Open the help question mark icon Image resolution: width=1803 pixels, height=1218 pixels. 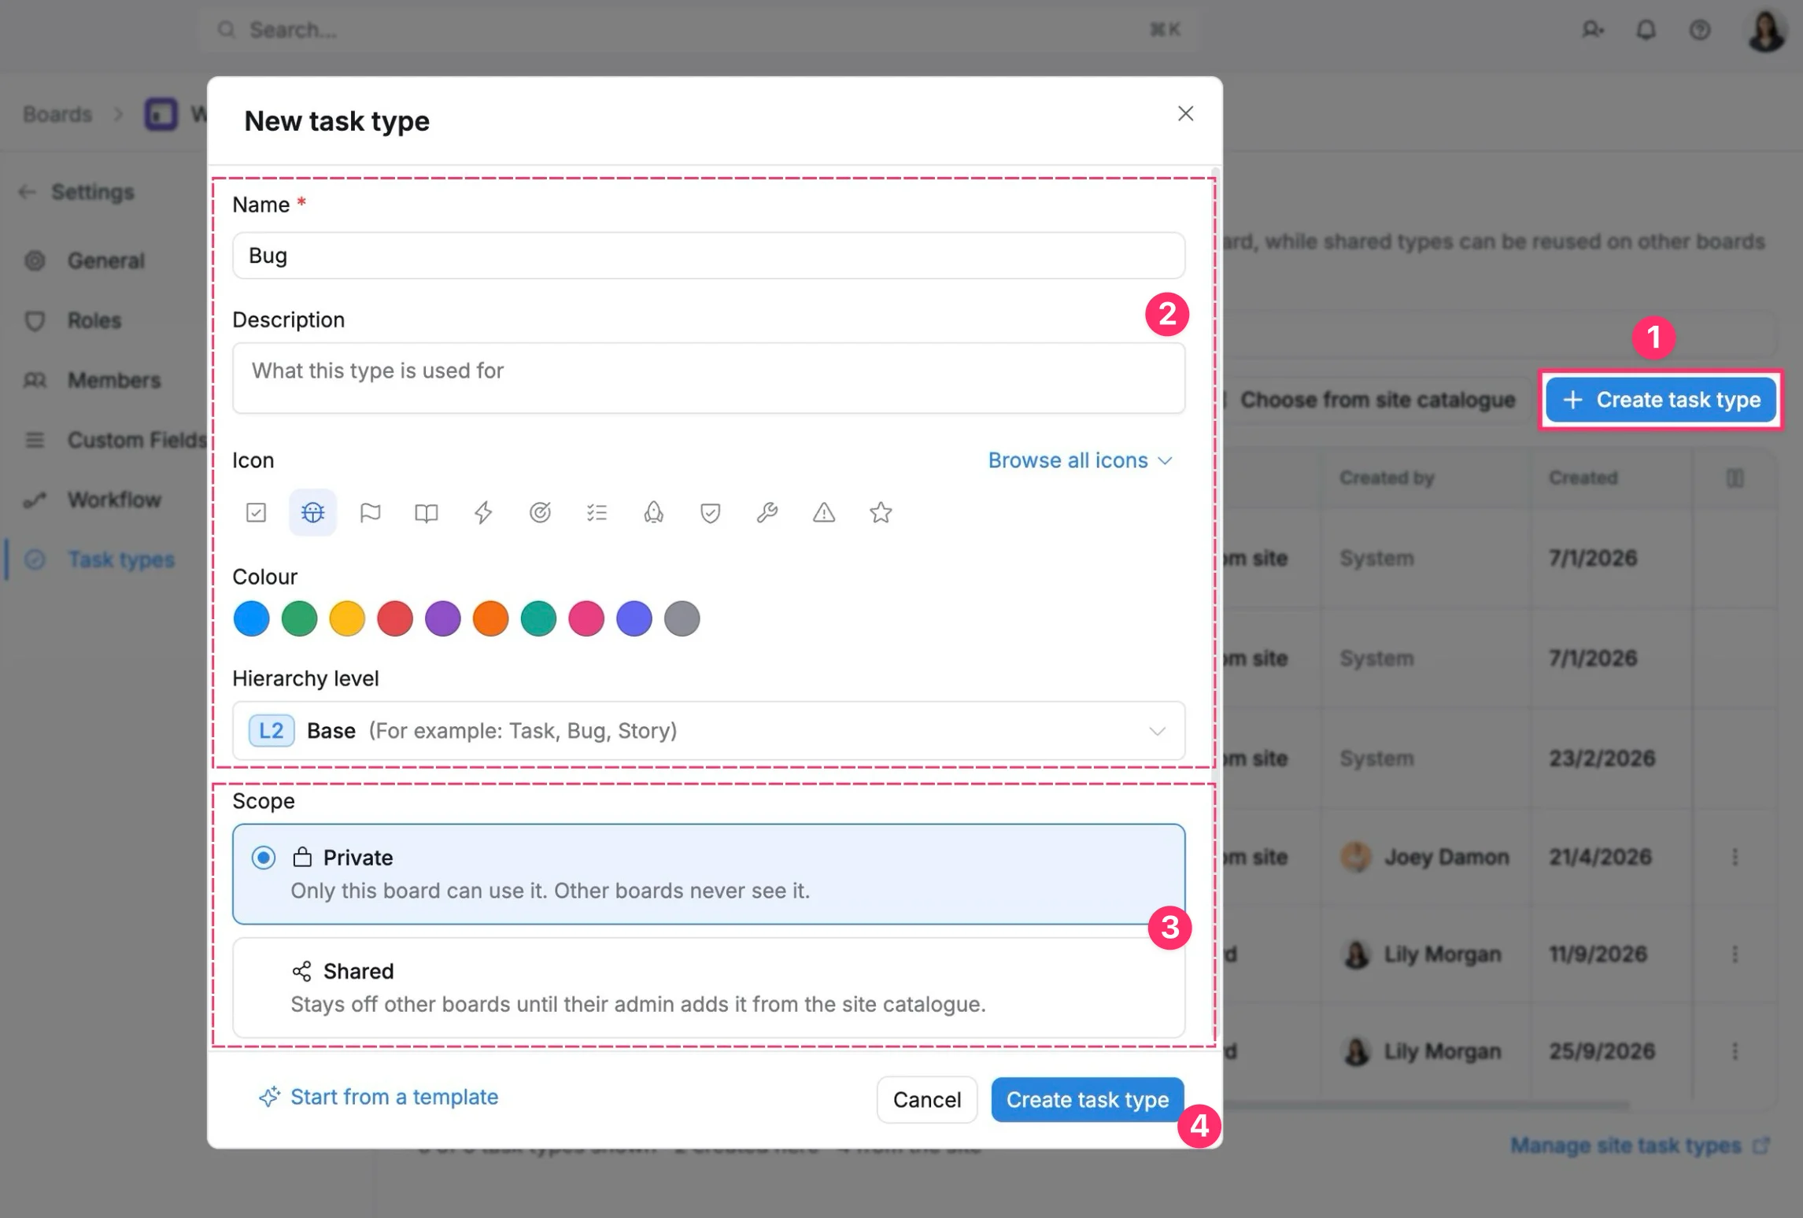1700,30
